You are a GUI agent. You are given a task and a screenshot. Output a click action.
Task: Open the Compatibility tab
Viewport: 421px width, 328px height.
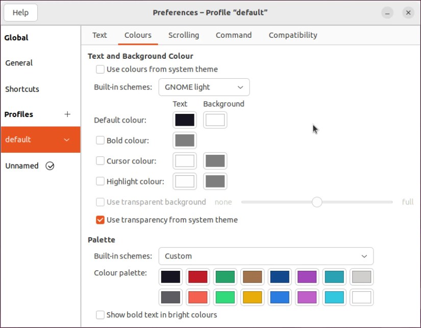tap(293, 35)
